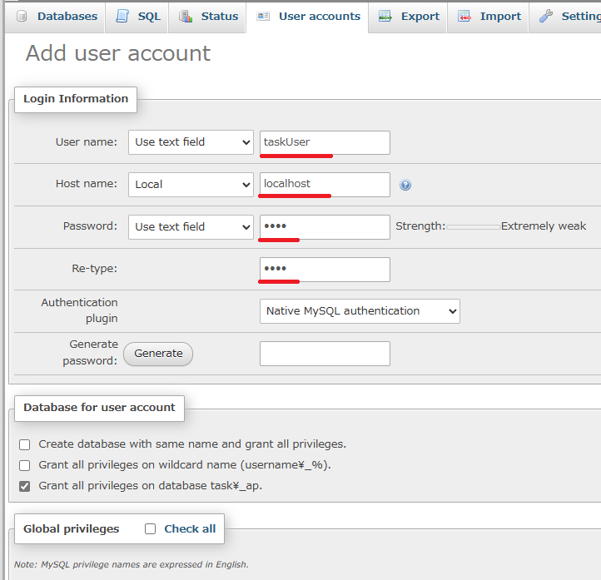Click the taskUser user name field
This screenshot has width=601, height=580.
click(x=325, y=142)
